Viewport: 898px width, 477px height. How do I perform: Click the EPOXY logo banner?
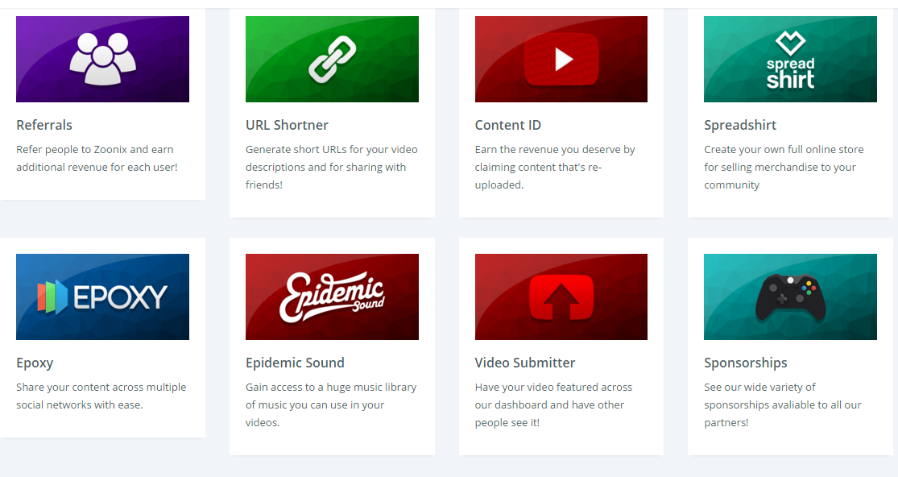point(102,297)
